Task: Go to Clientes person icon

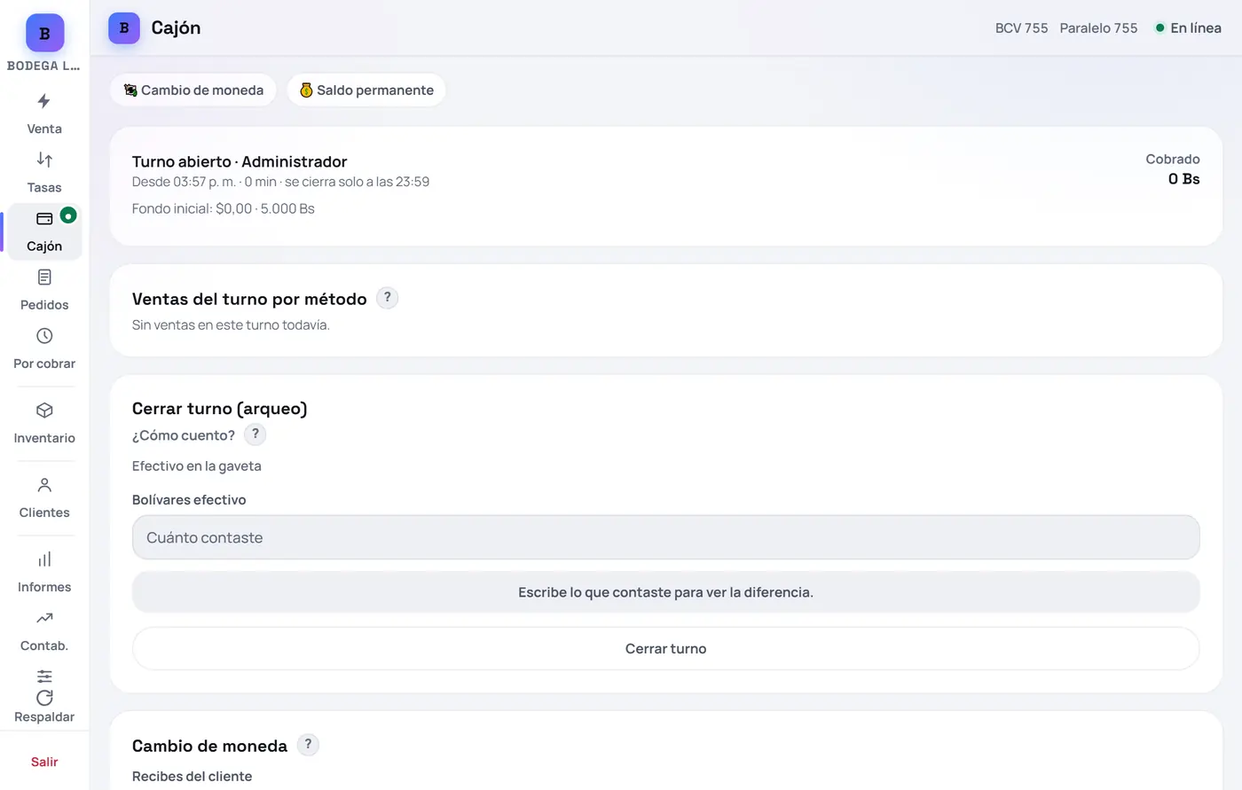Action: (x=44, y=485)
